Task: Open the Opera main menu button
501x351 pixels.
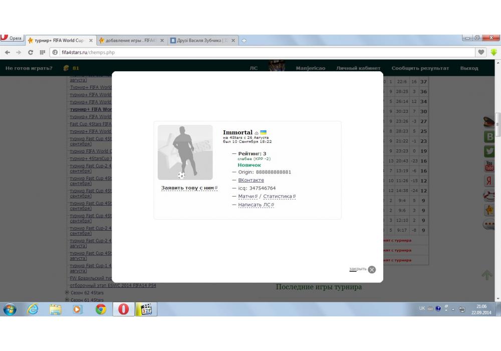Action: (12, 39)
